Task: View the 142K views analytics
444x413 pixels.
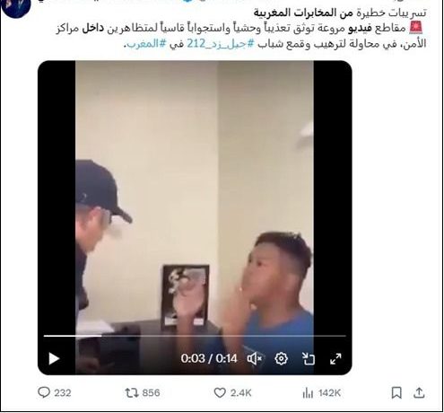Action: tap(321, 393)
